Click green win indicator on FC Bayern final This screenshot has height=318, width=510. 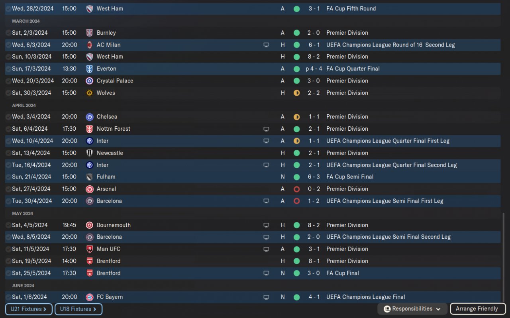coord(296,297)
